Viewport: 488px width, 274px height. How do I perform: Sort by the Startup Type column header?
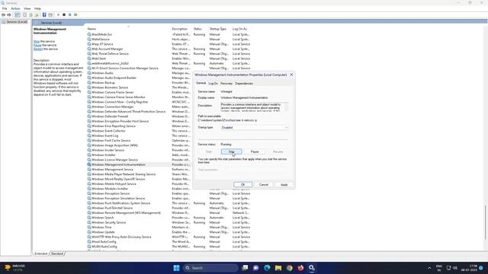click(219, 29)
